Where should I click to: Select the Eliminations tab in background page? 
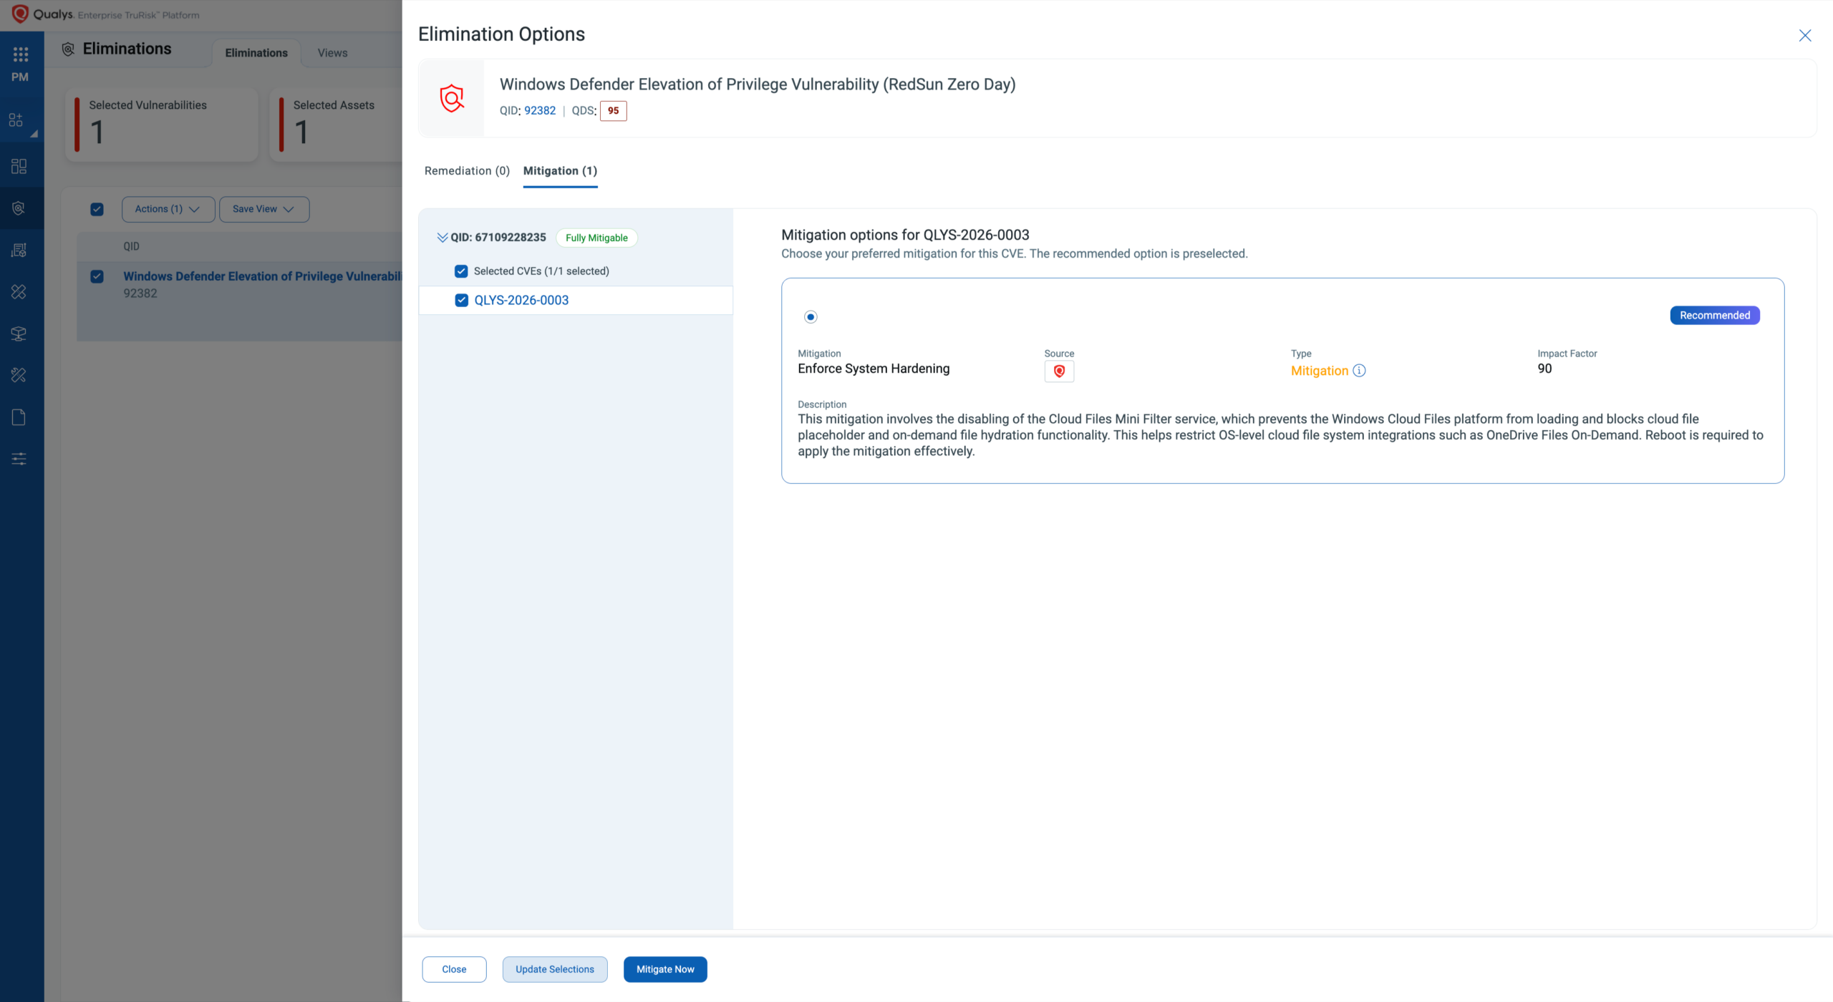256,53
